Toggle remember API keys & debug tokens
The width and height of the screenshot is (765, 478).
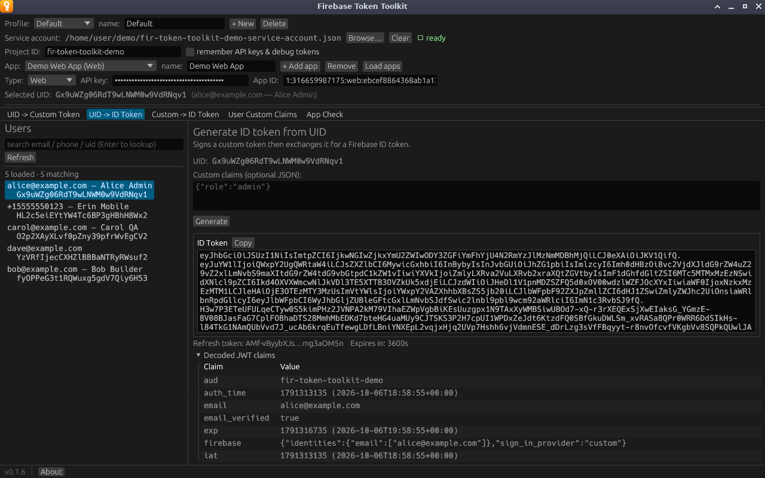pyautogui.click(x=190, y=52)
